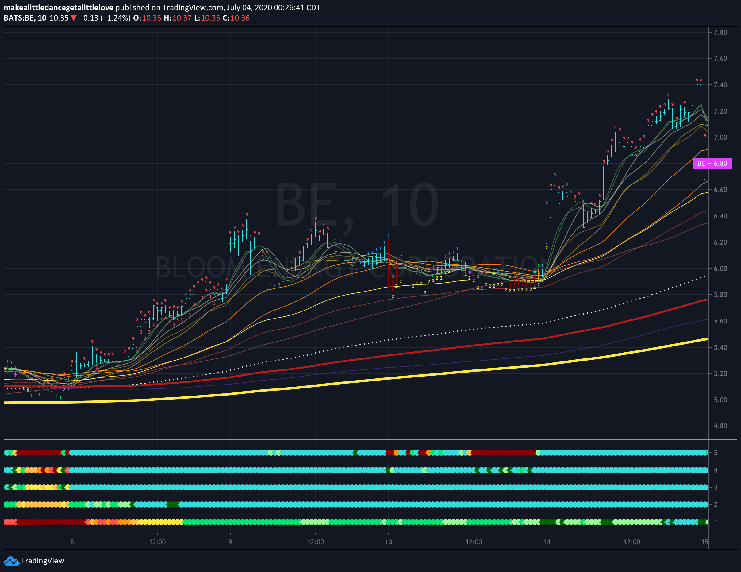Image resolution: width=741 pixels, height=572 pixels.
Task: Click day 8 on the time axis
Action: pos(72,542)
